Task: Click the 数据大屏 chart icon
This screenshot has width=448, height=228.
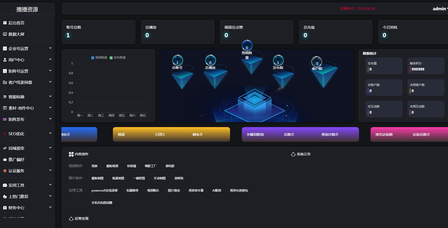Action: pyautogui.click(x=5, y=34)
